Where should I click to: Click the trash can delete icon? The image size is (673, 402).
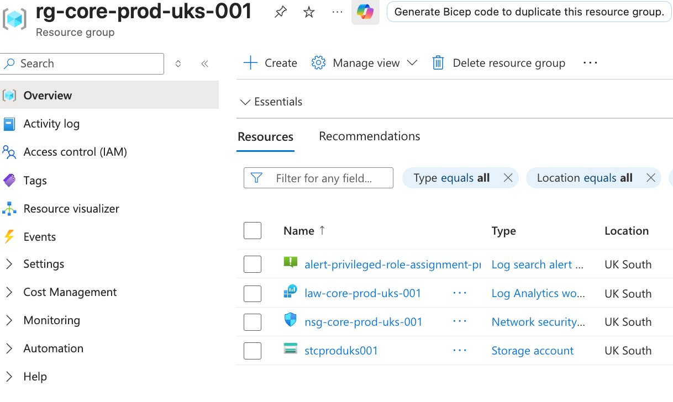tap(438, 63)
